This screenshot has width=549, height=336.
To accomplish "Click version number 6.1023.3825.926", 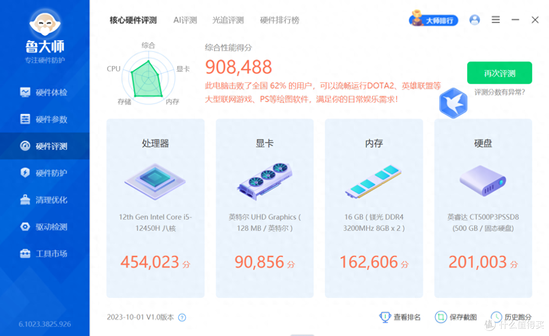I will [45, 324].
